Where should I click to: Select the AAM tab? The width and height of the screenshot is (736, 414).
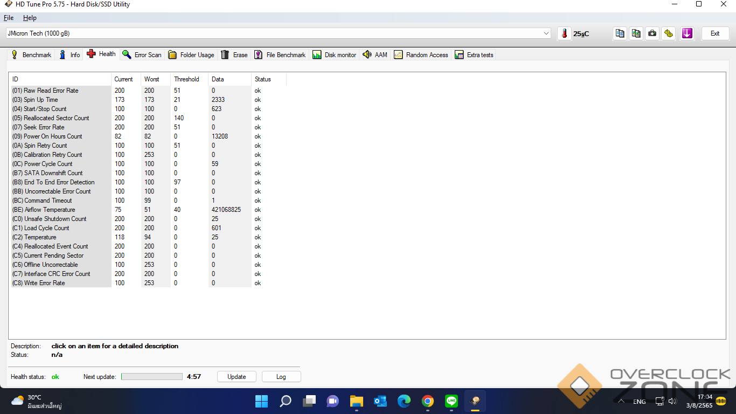coord(375,55)
